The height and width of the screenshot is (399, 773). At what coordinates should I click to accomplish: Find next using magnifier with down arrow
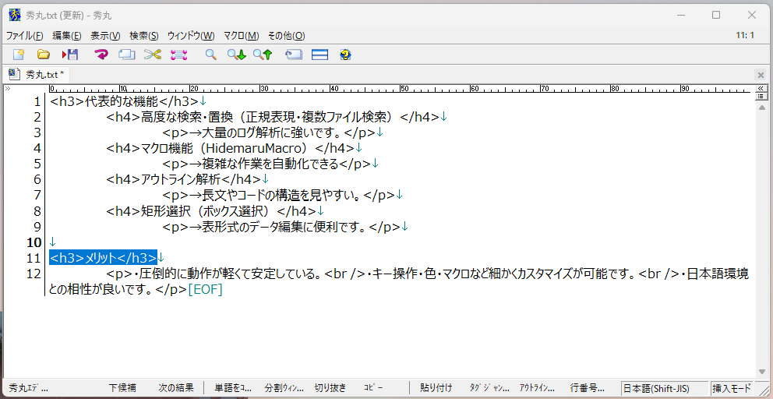tap(236, 55)
